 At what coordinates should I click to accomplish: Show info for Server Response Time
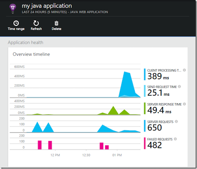[x=184, y=104]
